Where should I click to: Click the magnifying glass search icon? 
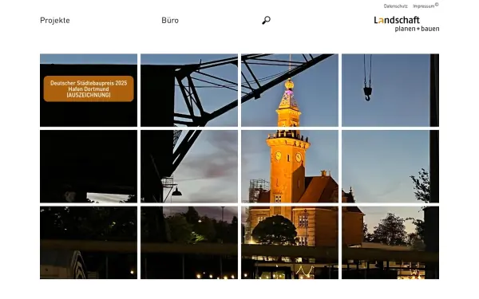tap(266, 20)
